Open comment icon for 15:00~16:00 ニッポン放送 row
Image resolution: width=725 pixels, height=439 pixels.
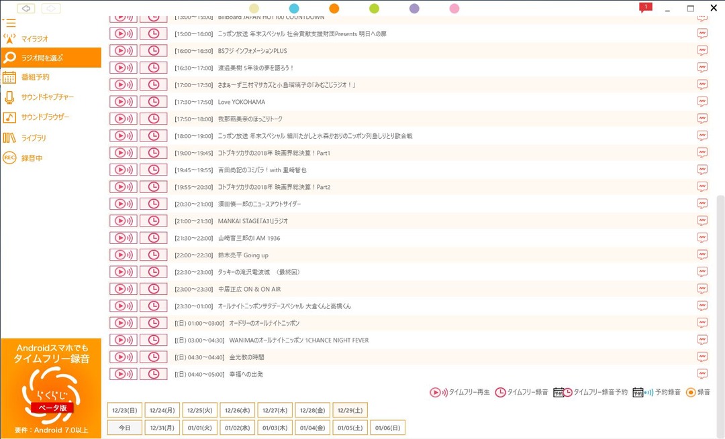tap(702, 34)
